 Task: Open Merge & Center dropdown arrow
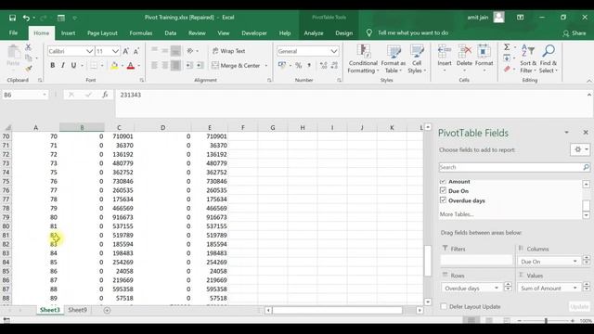(x=266, y=66)
